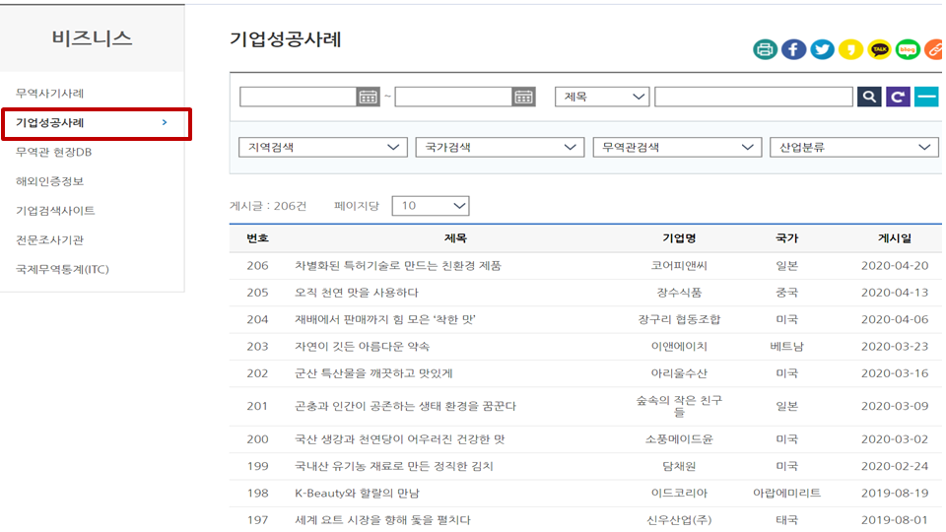Click the 국가 column header

pos(786,238)
